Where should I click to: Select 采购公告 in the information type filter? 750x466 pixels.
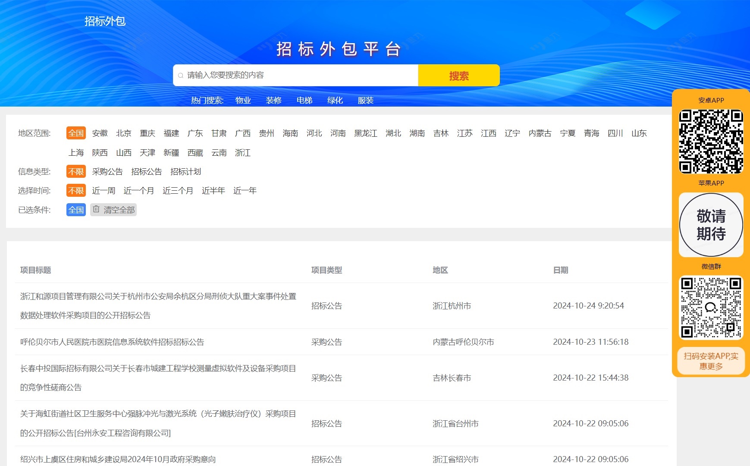pos(107,172)
